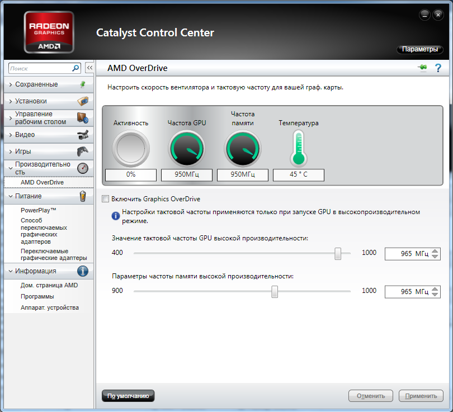
Task: Click the Частота GPU gauge dial
Action: [187, 148]
